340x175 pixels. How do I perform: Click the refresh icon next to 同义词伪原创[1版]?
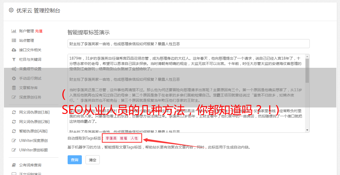click(x=14, y=112)
